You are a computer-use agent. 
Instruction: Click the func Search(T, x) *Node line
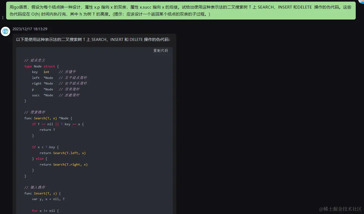[x=48, y=118]
